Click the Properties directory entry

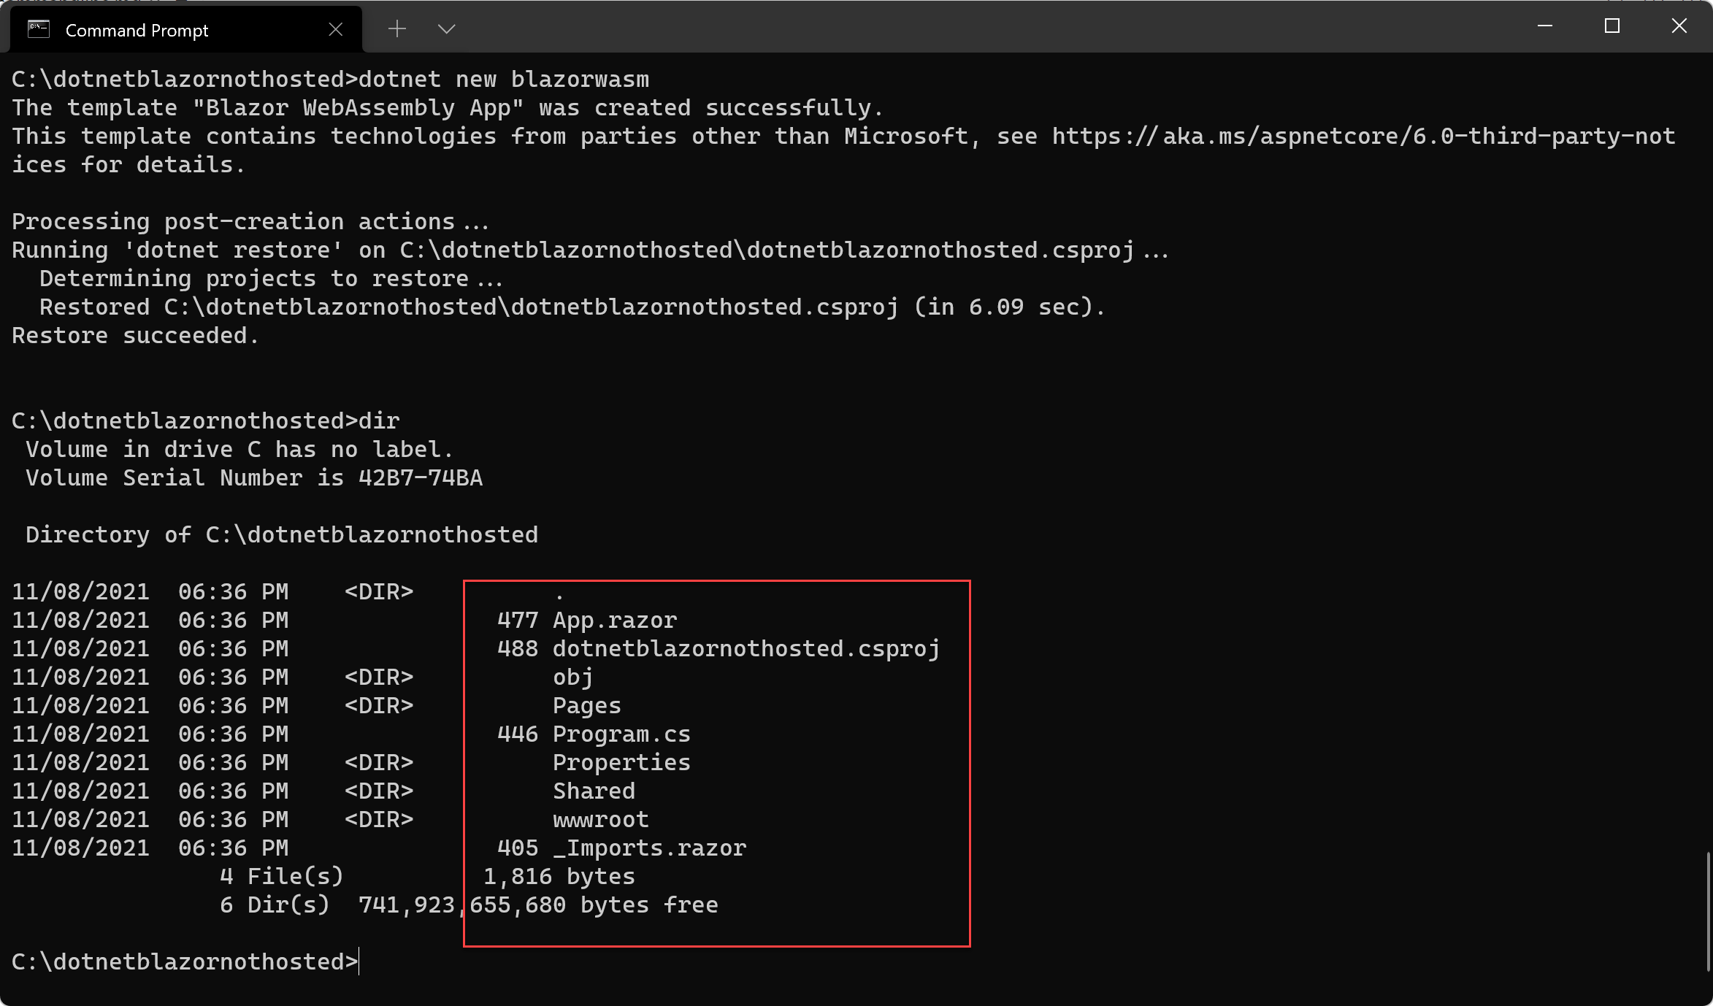(621, 763)
